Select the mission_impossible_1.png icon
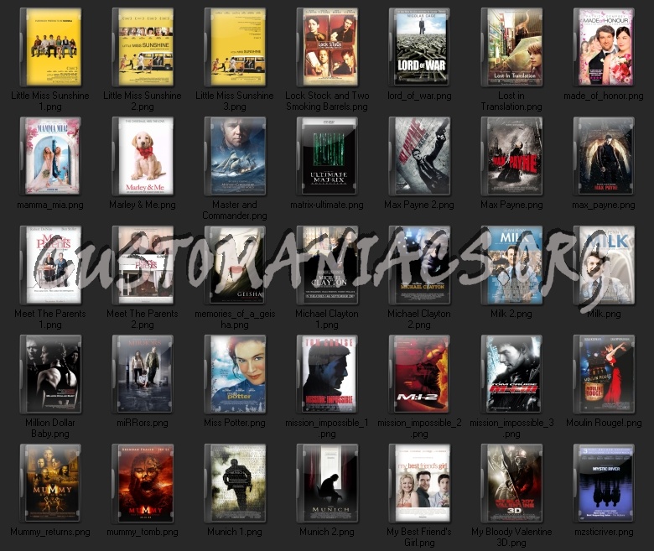654x551 pixels. click(327, 374)
